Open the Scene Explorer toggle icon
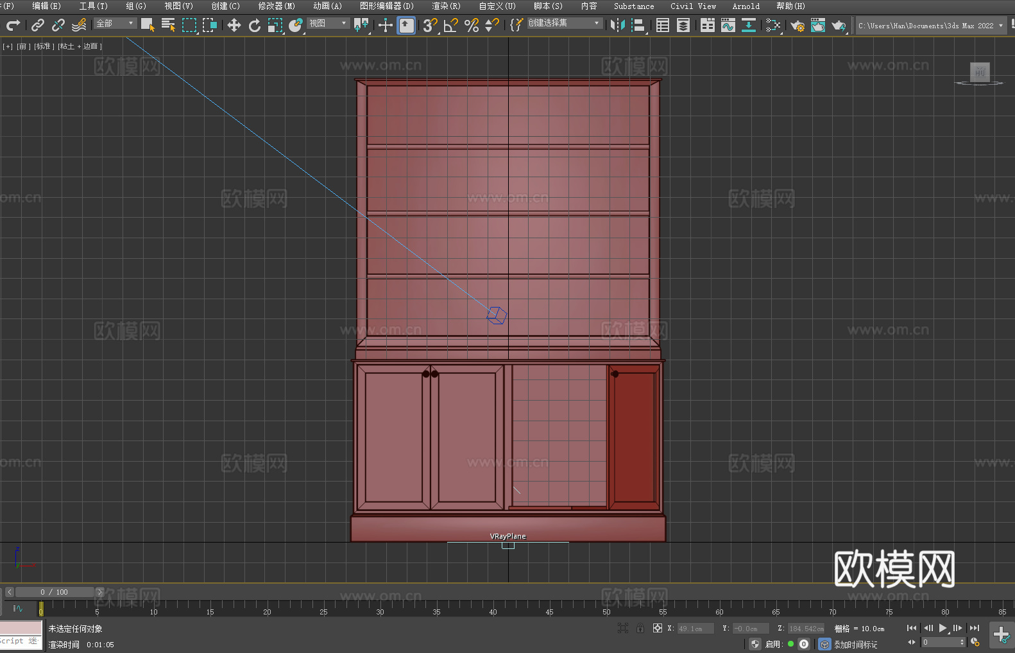The height and width of the screenshot is (653, 1015). pyautogui.click(x=663, y=25)
